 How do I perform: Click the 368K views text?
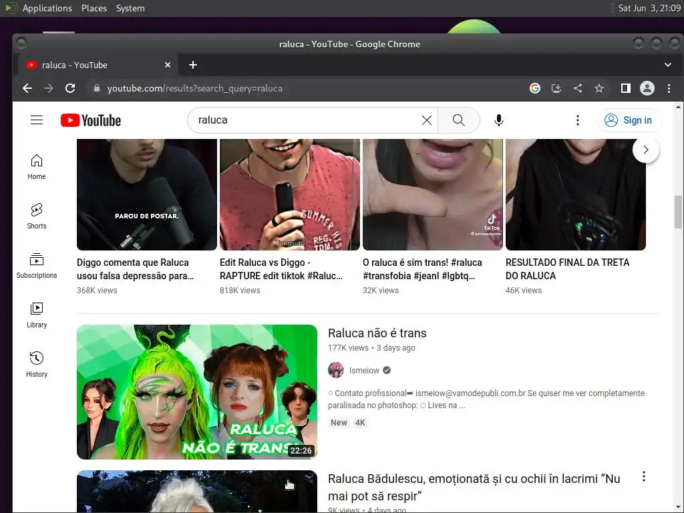[x=97, y=290]
